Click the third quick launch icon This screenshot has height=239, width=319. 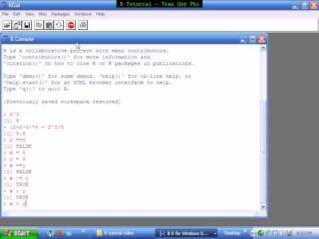(x=69, y=233)
